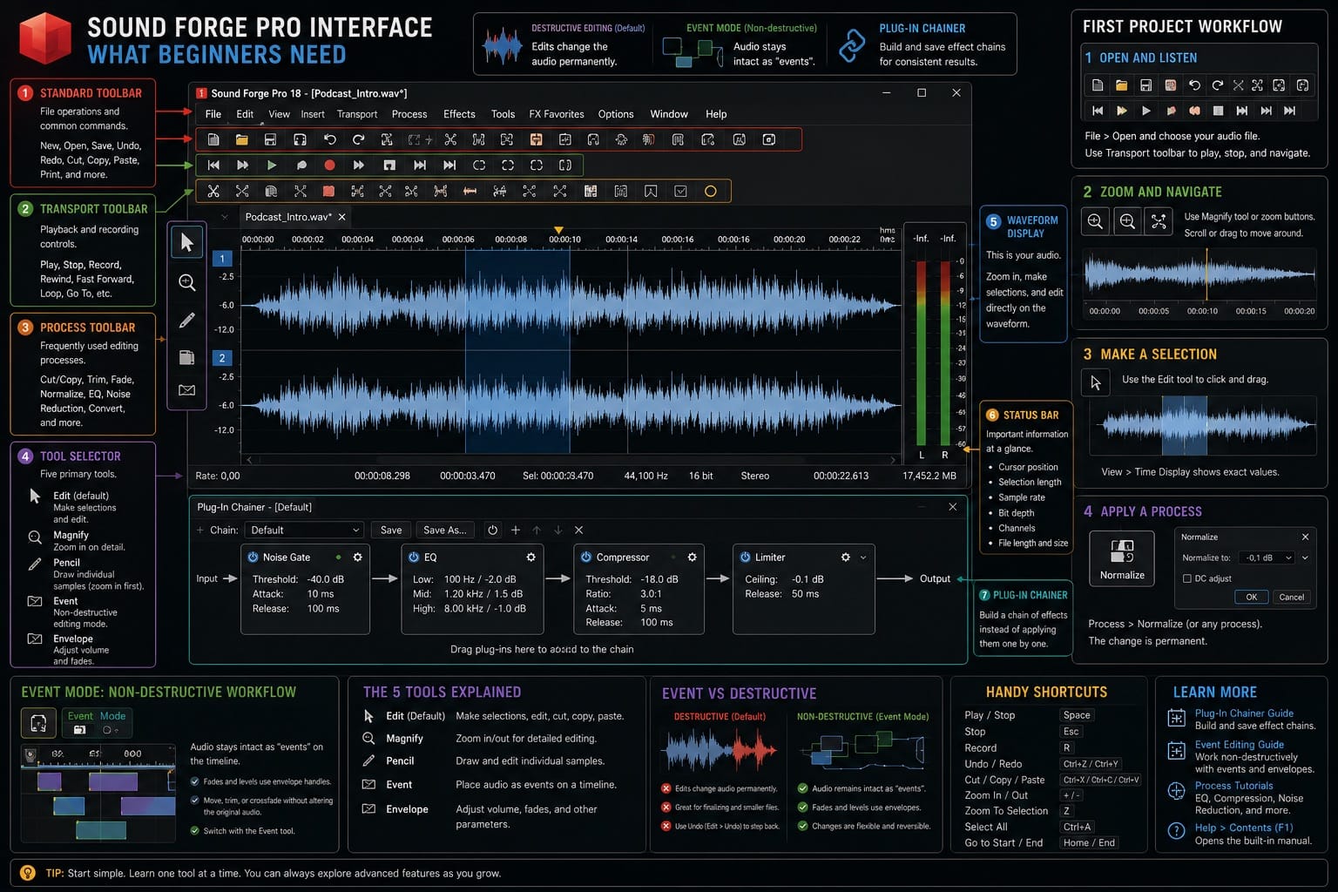Click chevron at right edge of Normalize to row

pyautogui.click(x=1305, y=557)
